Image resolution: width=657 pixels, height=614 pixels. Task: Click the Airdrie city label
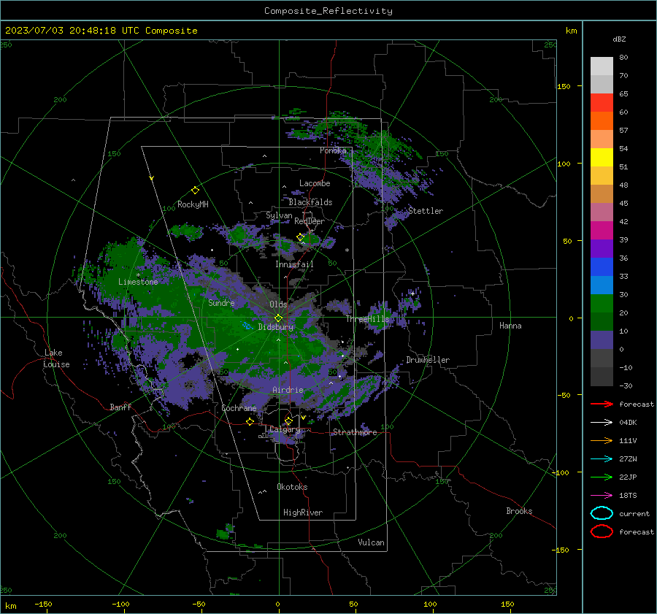coord(288,390)
